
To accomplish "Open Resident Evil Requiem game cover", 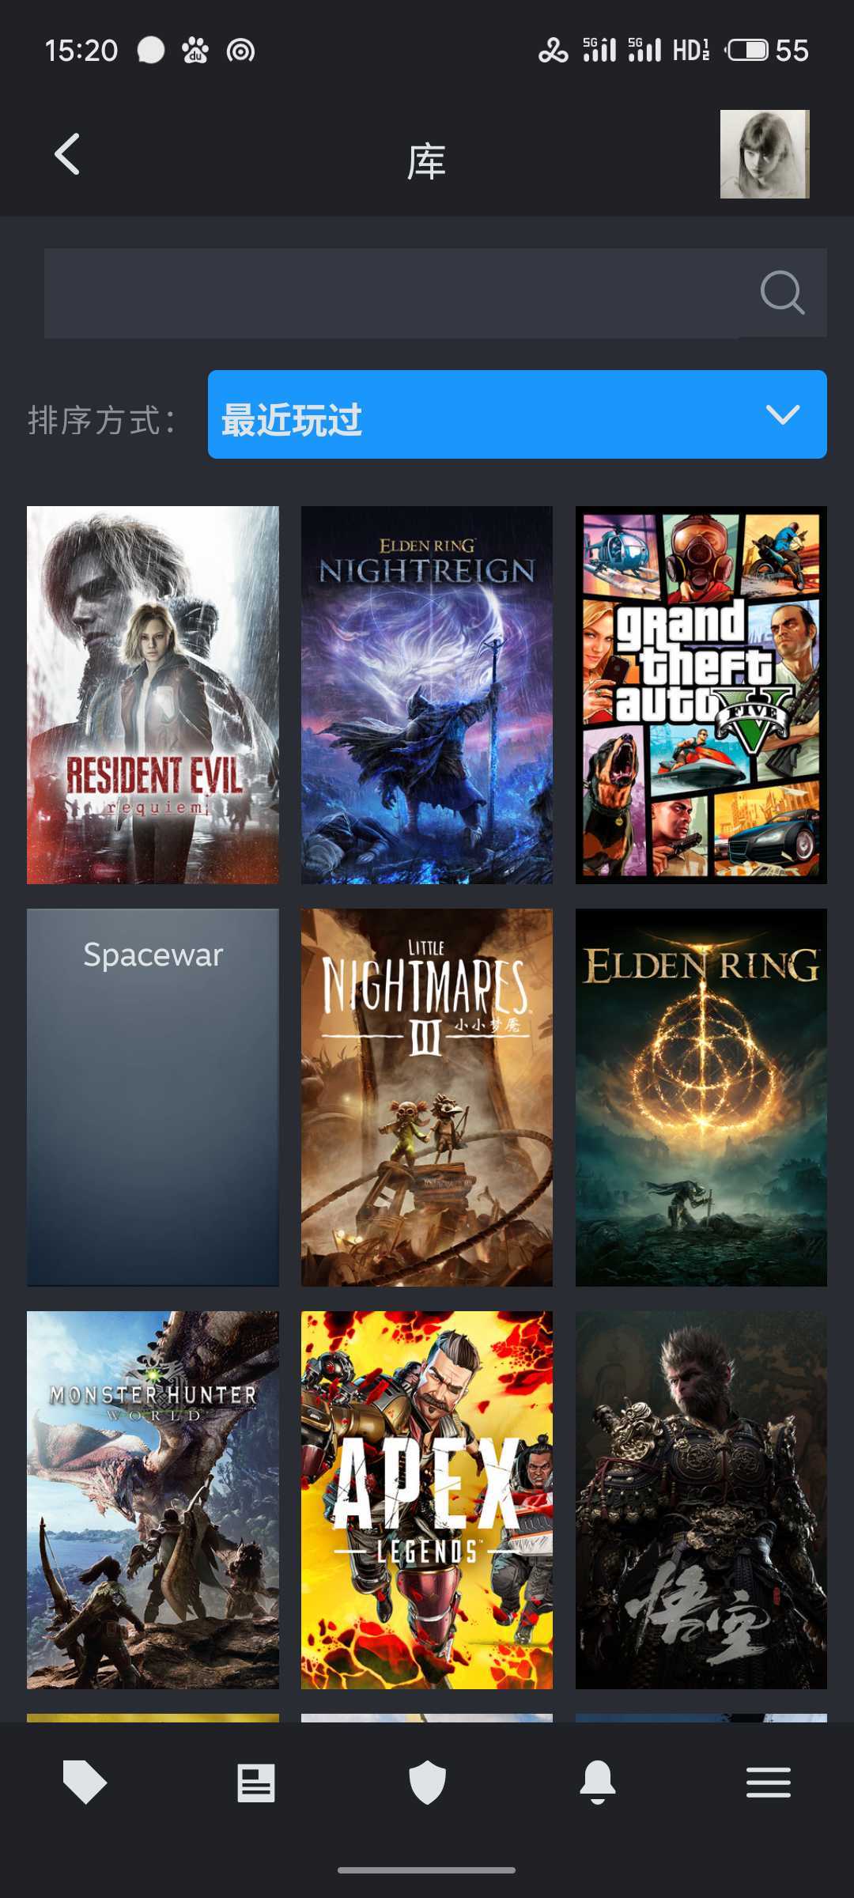I will click(153, 695).
